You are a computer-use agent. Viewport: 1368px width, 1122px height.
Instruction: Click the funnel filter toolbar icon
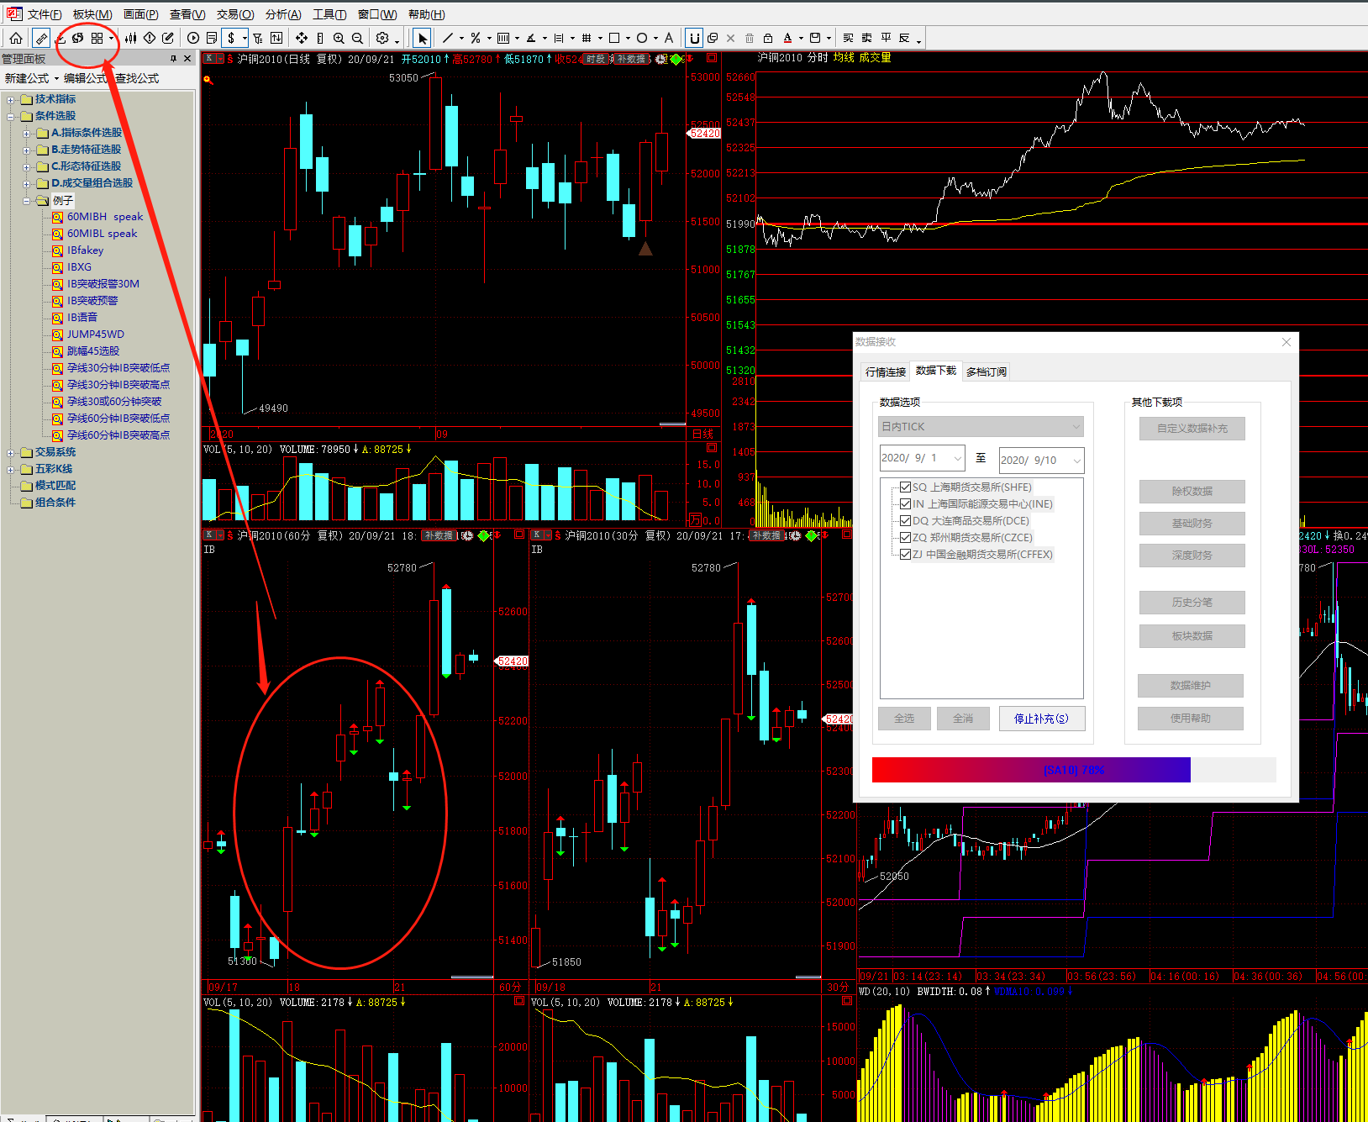point(258,38)
